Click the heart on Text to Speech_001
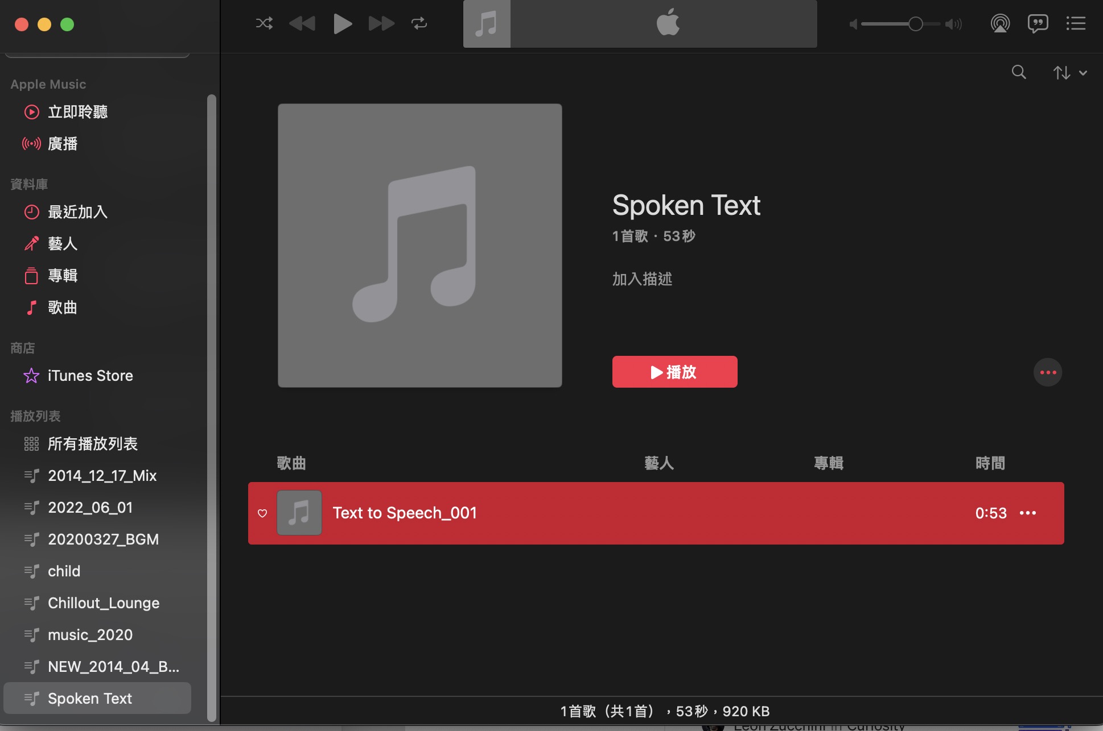Image resolution: width=1103 pixels, height=731 pixels. click(x=262, y=513)
